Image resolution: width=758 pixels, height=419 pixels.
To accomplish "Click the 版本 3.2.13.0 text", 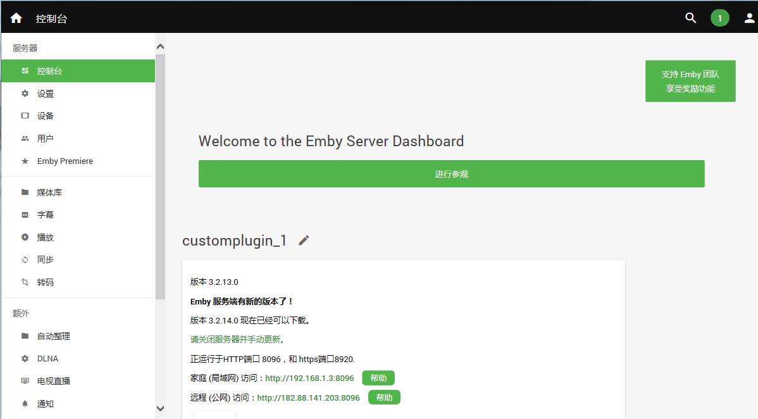I will coord(214,282).
